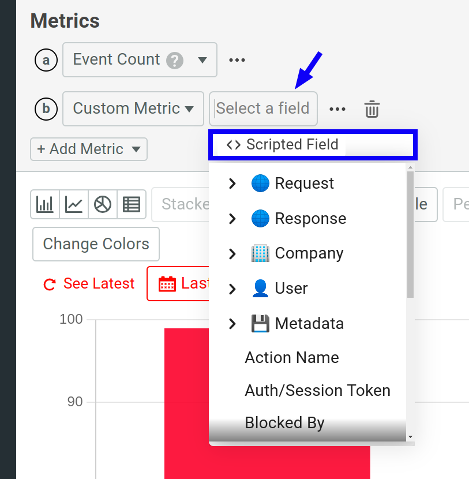The width and height of the screenshot is (469, 479).
Task: Open the Add Metric dropdown
Action: 88,149
